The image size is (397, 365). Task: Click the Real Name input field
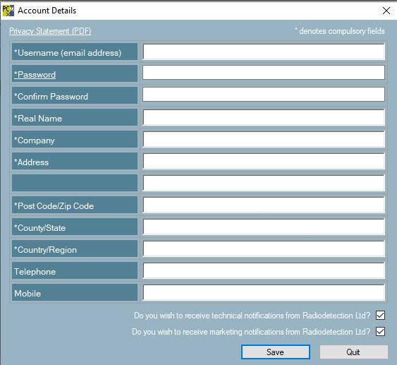[264, 117]
